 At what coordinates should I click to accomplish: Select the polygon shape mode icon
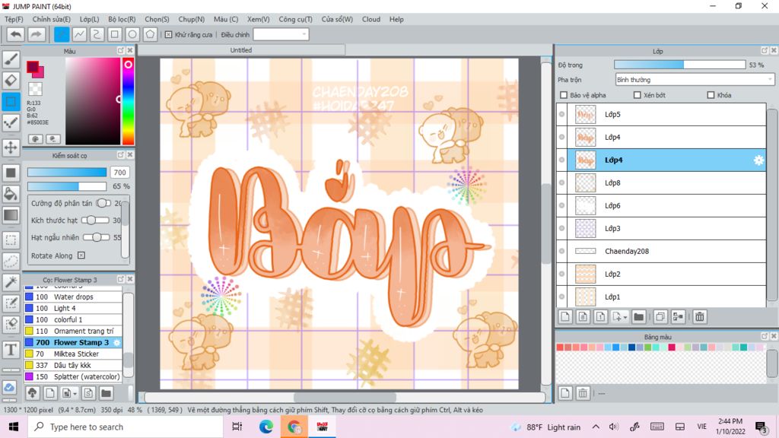[x=150, y=34]
